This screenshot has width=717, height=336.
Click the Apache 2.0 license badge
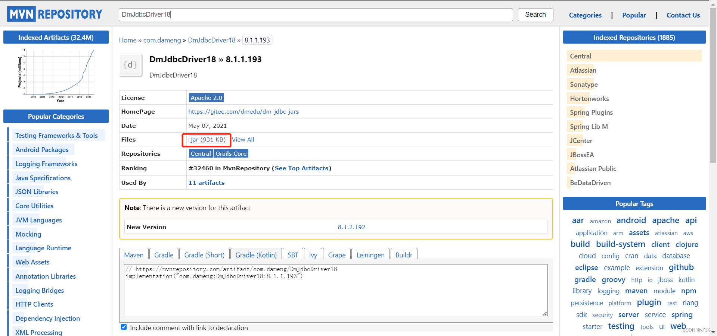206,97
